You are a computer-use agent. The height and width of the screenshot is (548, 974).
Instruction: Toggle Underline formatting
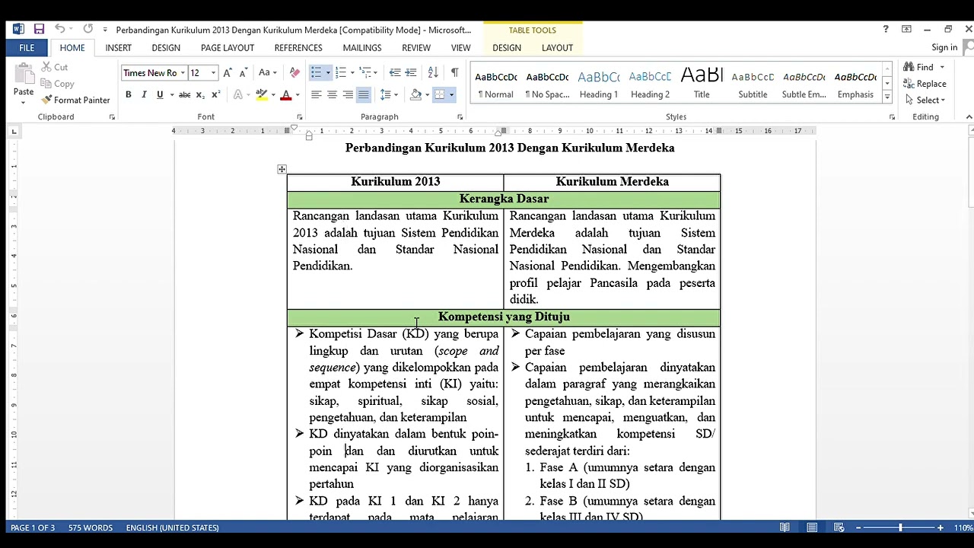pyautogui.click(x=160, y=94)
